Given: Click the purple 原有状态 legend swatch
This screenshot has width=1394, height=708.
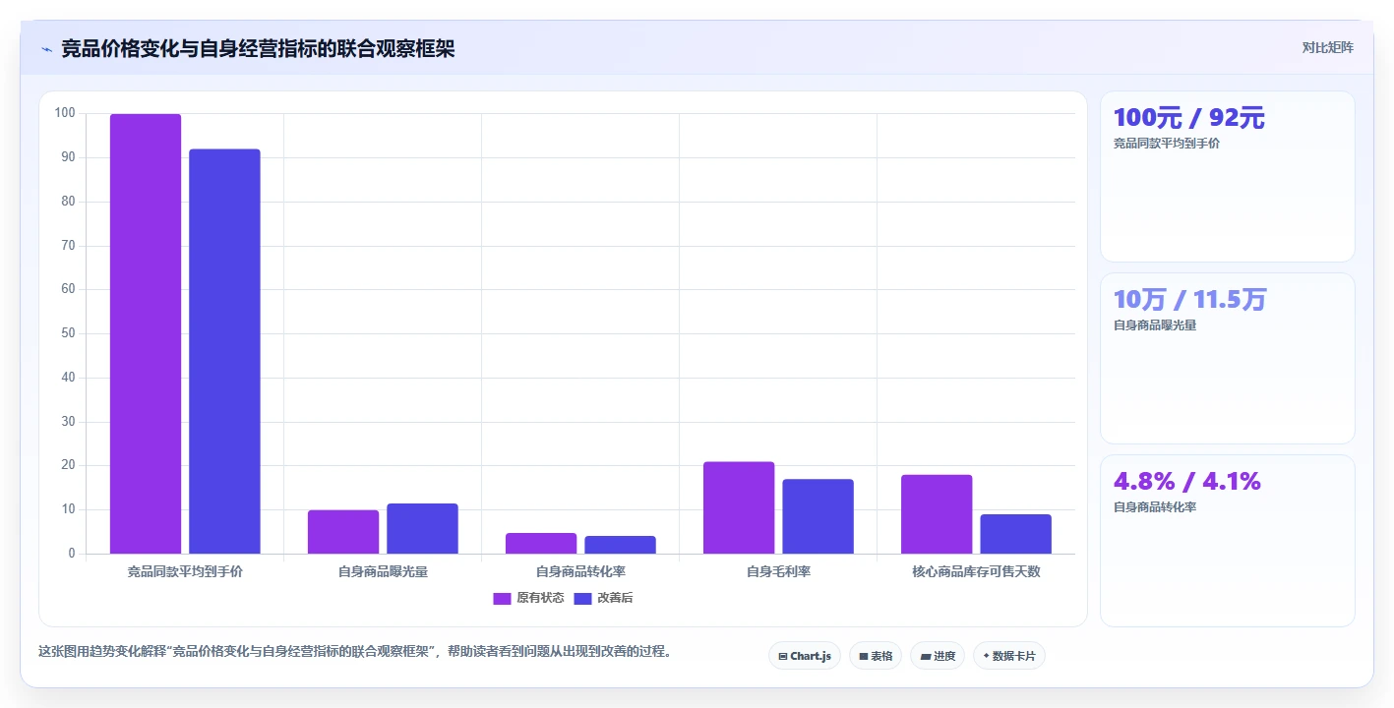Looking at the screenshot, I should pyautogui.click(x=502, y=599).
